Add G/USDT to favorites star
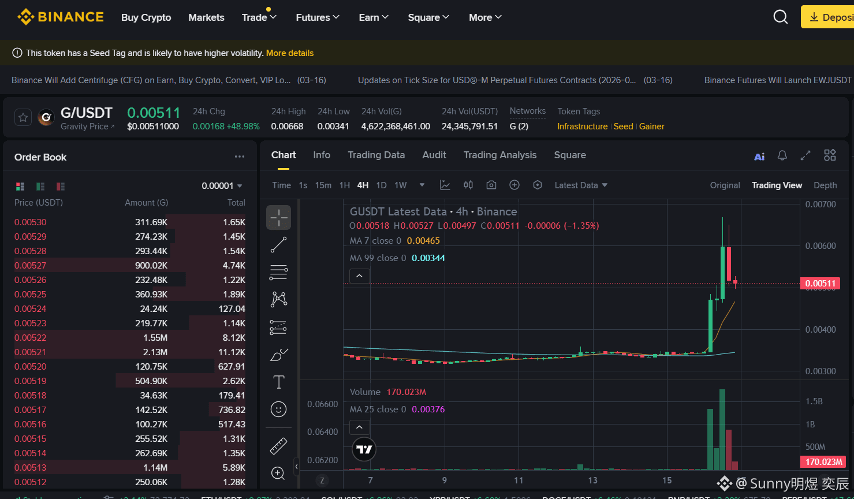This screenshot has width=854, height=499. [23, 118]
